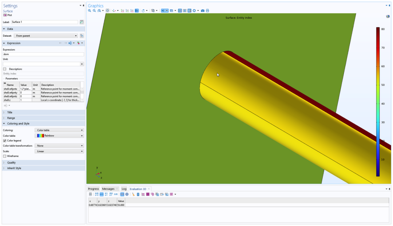Open the Dataset 'From parent' dropdown
Image resolution: width=393 pixels, height=226 pixels.
(46, 36)
